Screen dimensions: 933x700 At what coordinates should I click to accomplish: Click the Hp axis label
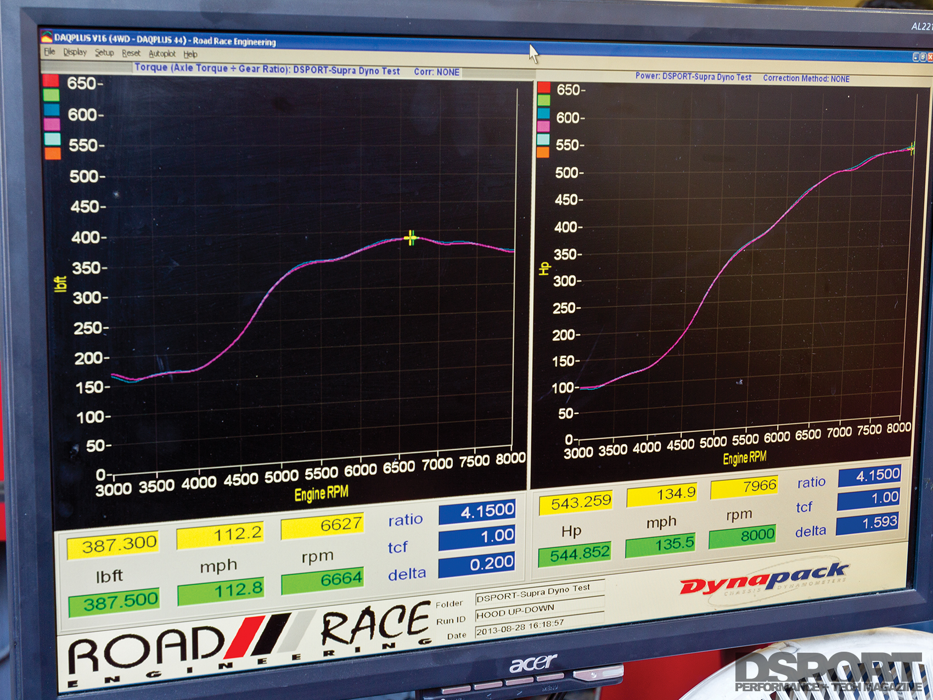pyautogui.click(x=544, y=268)
